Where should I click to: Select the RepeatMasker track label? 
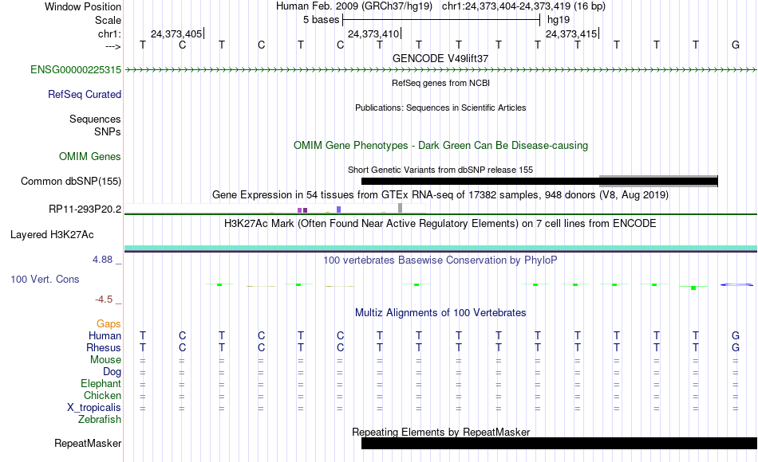coord(88,444)
